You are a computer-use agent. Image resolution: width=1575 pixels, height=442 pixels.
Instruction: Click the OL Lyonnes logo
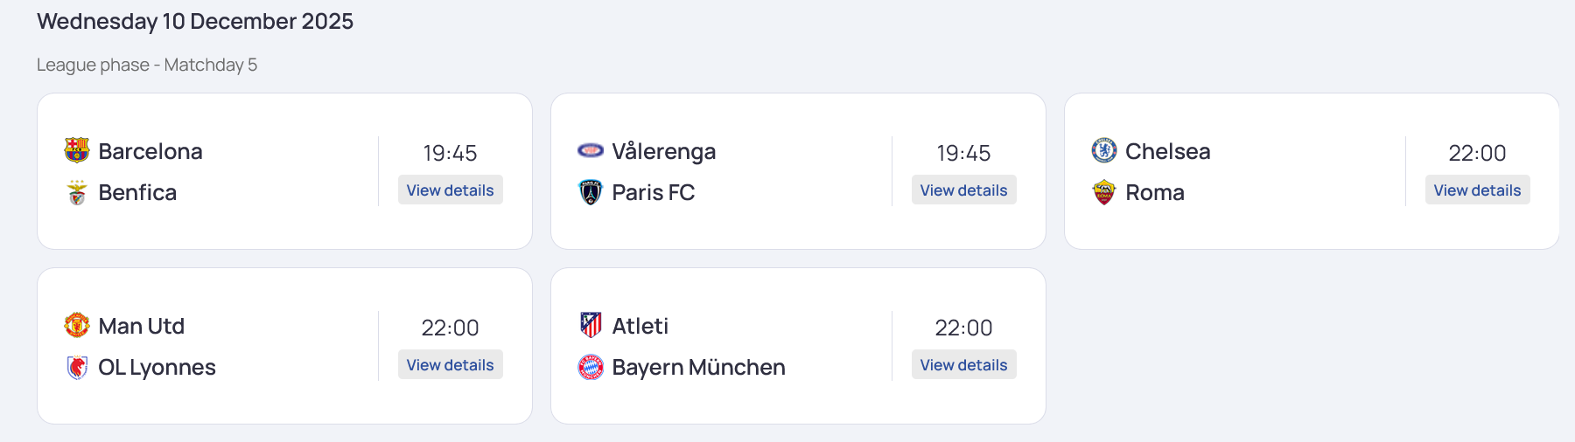coord(77,367)
